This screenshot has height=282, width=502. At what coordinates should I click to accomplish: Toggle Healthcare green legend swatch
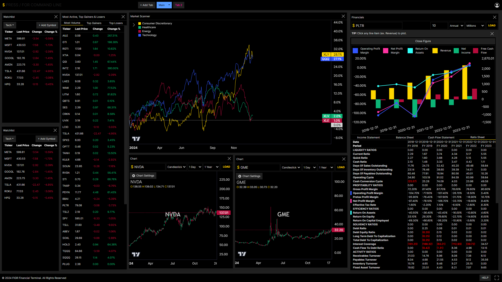coord(140,27)
